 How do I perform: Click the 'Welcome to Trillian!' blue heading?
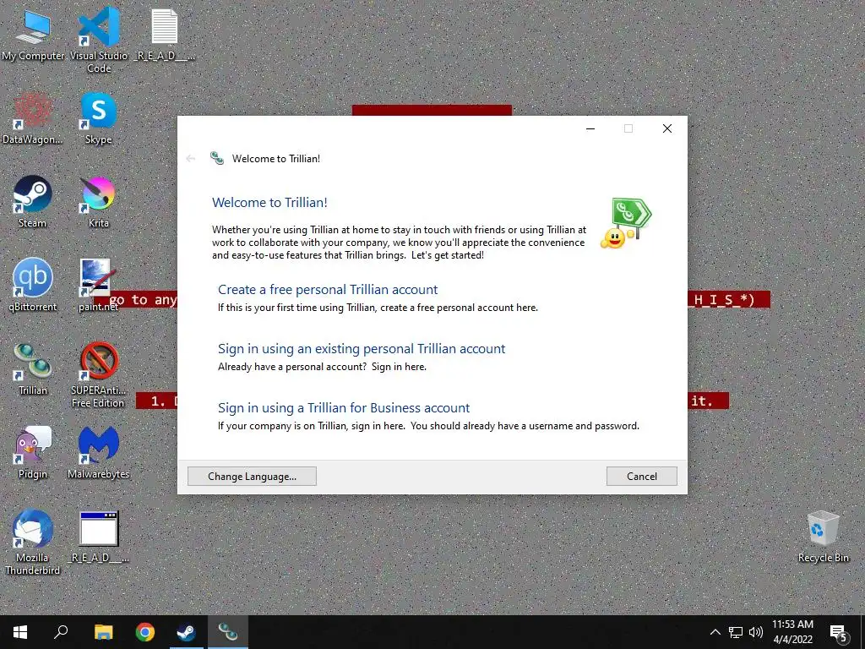(269, 203)
